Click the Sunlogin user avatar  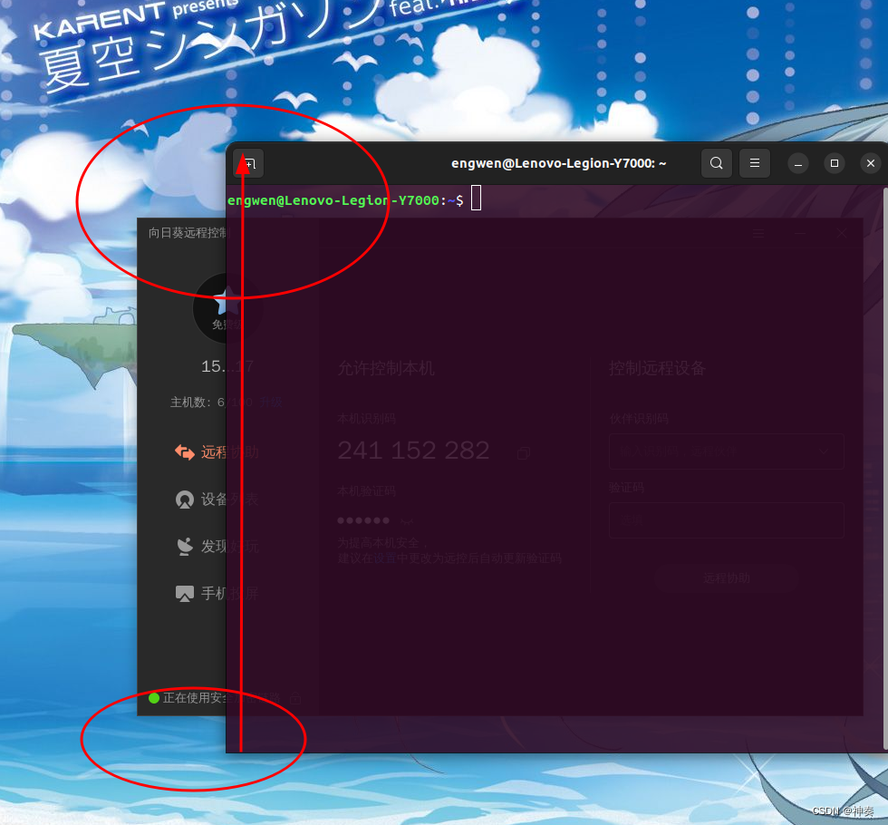(x=227, y=307)
